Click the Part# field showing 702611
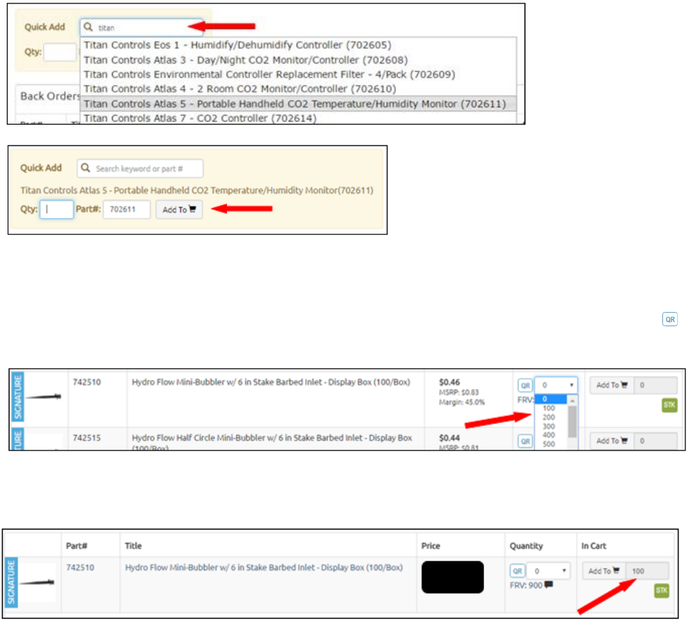 click(127, 209)
